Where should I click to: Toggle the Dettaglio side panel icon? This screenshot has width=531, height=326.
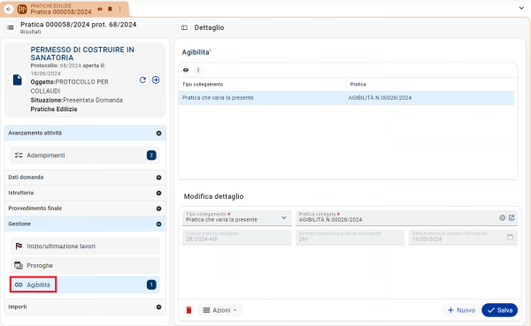184,27
